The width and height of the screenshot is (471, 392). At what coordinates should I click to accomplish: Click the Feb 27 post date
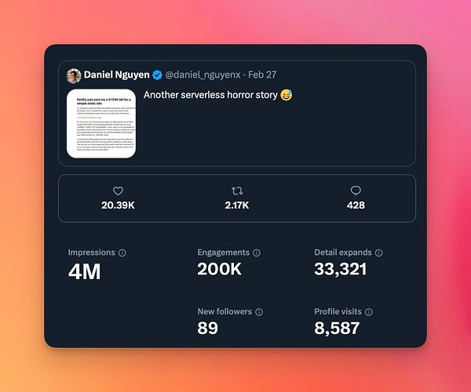pos(262,74)
